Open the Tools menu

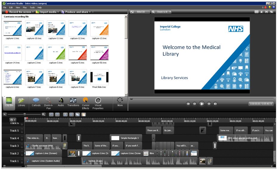(x=32, y=7)
